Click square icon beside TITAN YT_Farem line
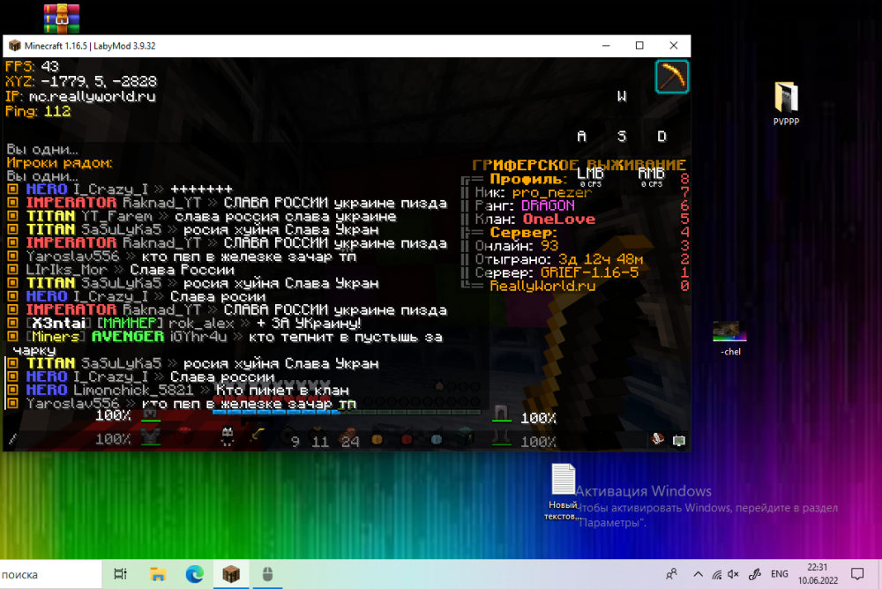882x589 pixels. [x=12, y=216]
